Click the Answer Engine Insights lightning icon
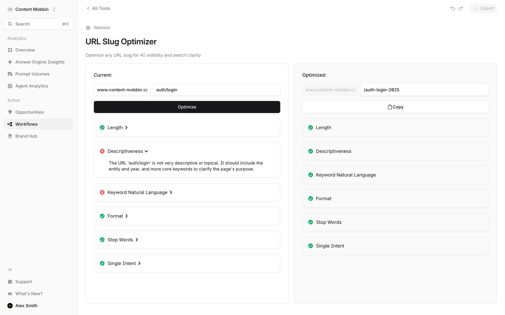Viewport: 505px width, 315px height. (x=10, y=62)
